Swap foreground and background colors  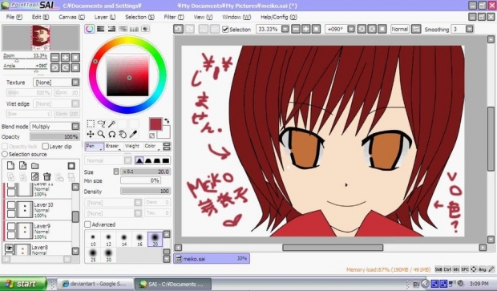click(x=167, y=121)
